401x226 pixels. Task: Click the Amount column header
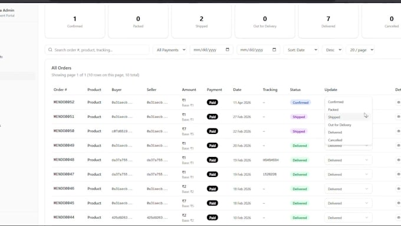(x=189, y=90)
